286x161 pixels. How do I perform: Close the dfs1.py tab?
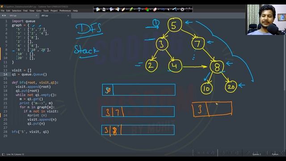tap(68, 16)
